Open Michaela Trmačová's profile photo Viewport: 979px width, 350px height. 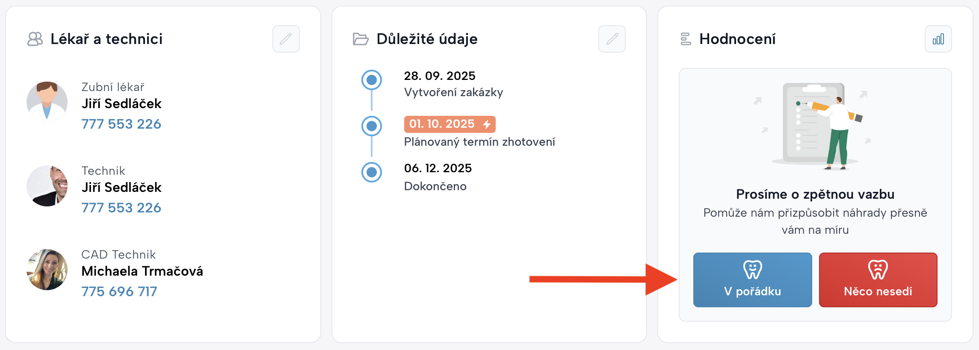pyautogui.click(x=47, y=270)
